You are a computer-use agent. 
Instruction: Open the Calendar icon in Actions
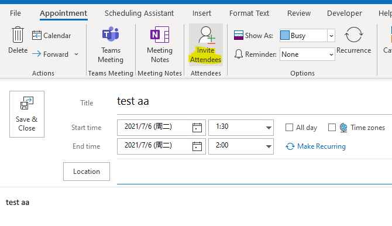pyautogui.click(x=37, y=35)
